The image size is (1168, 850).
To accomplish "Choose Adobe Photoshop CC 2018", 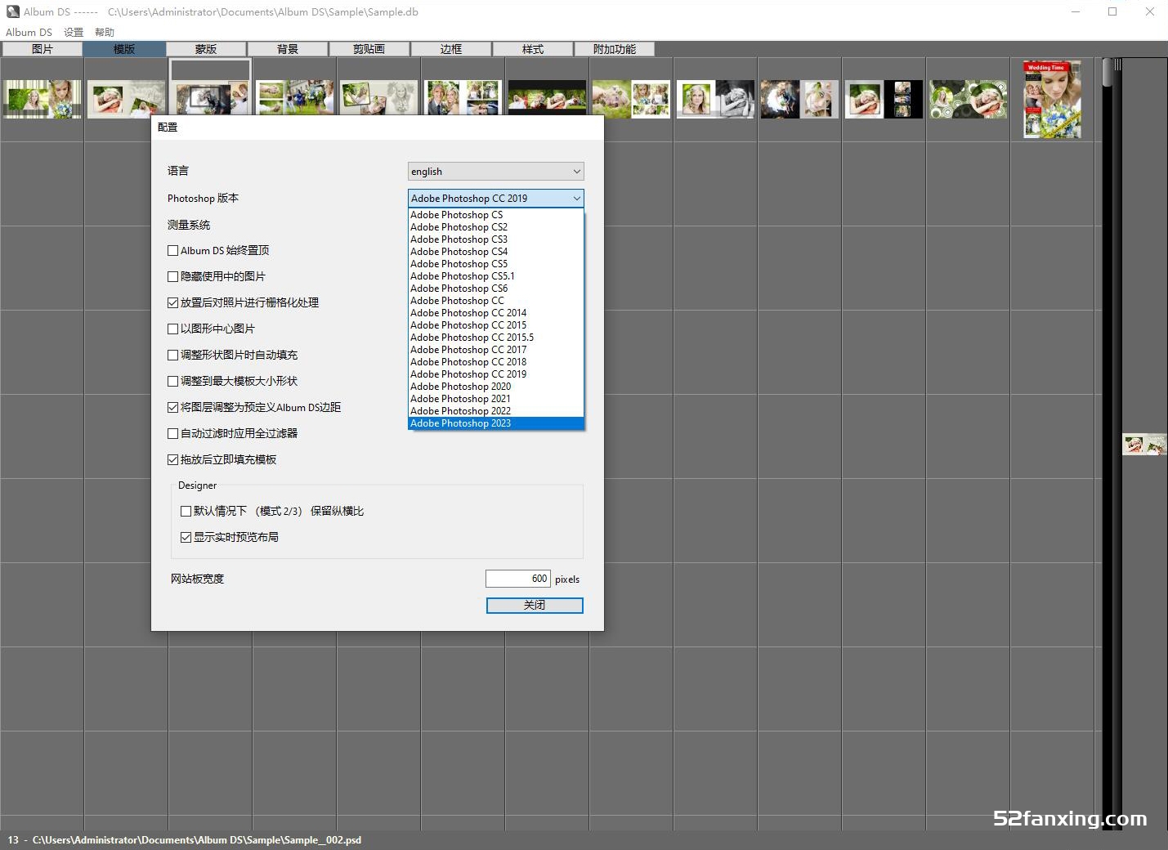I will click(x=496, y=362).
